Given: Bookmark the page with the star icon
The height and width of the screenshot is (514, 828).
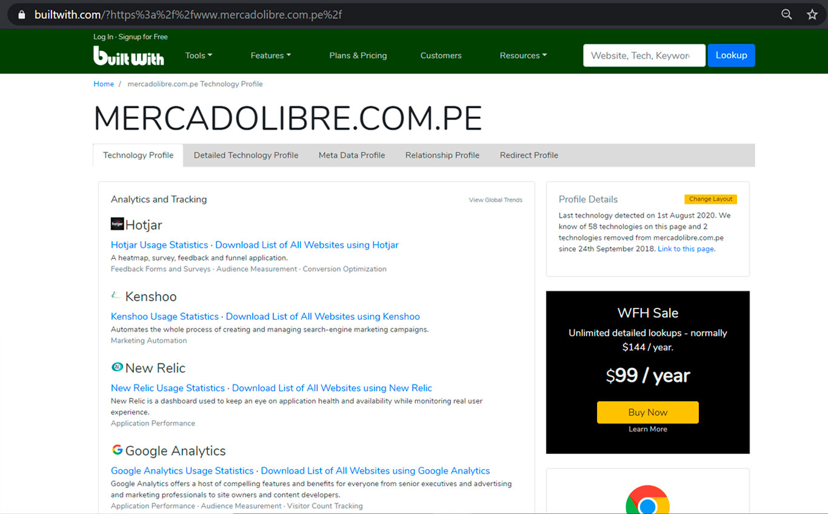Looking at the screenshot, I should [x=812, y=15].
